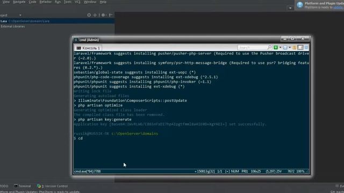Open the new console dropdown arrow
Viewport: 344px width, 193px height.
280,48
